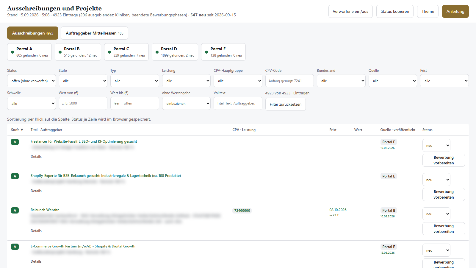476x268 pixels.
Task: Select the Portal E source card
Action: pos(223,52)
